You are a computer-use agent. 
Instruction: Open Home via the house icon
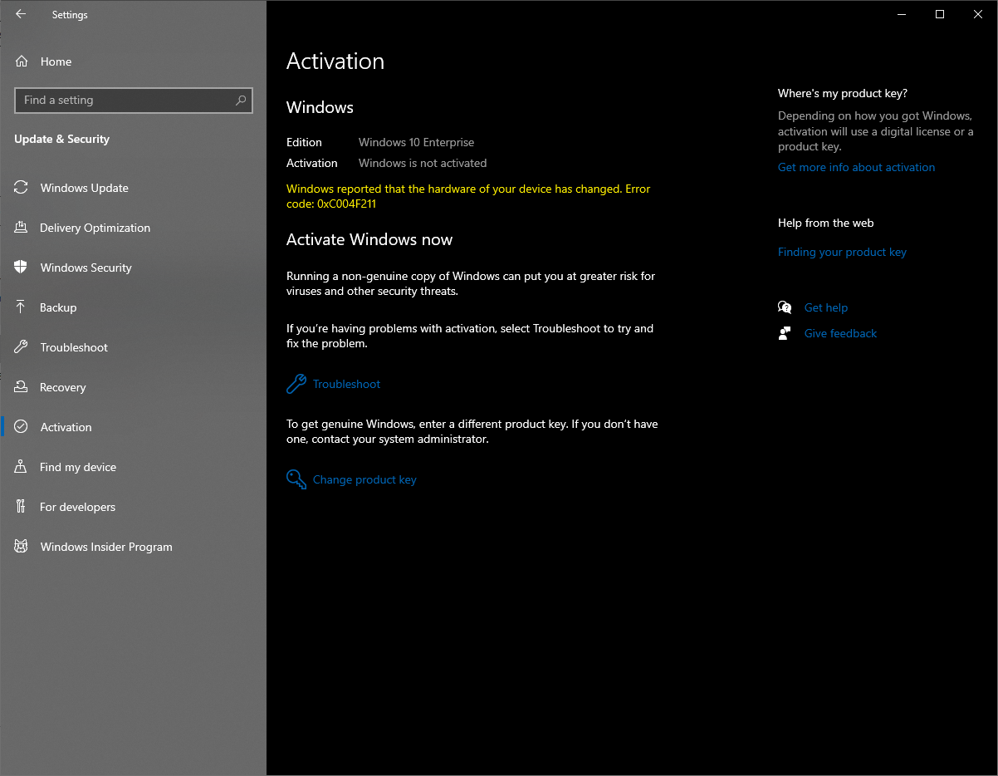click(x=22, y=61)
